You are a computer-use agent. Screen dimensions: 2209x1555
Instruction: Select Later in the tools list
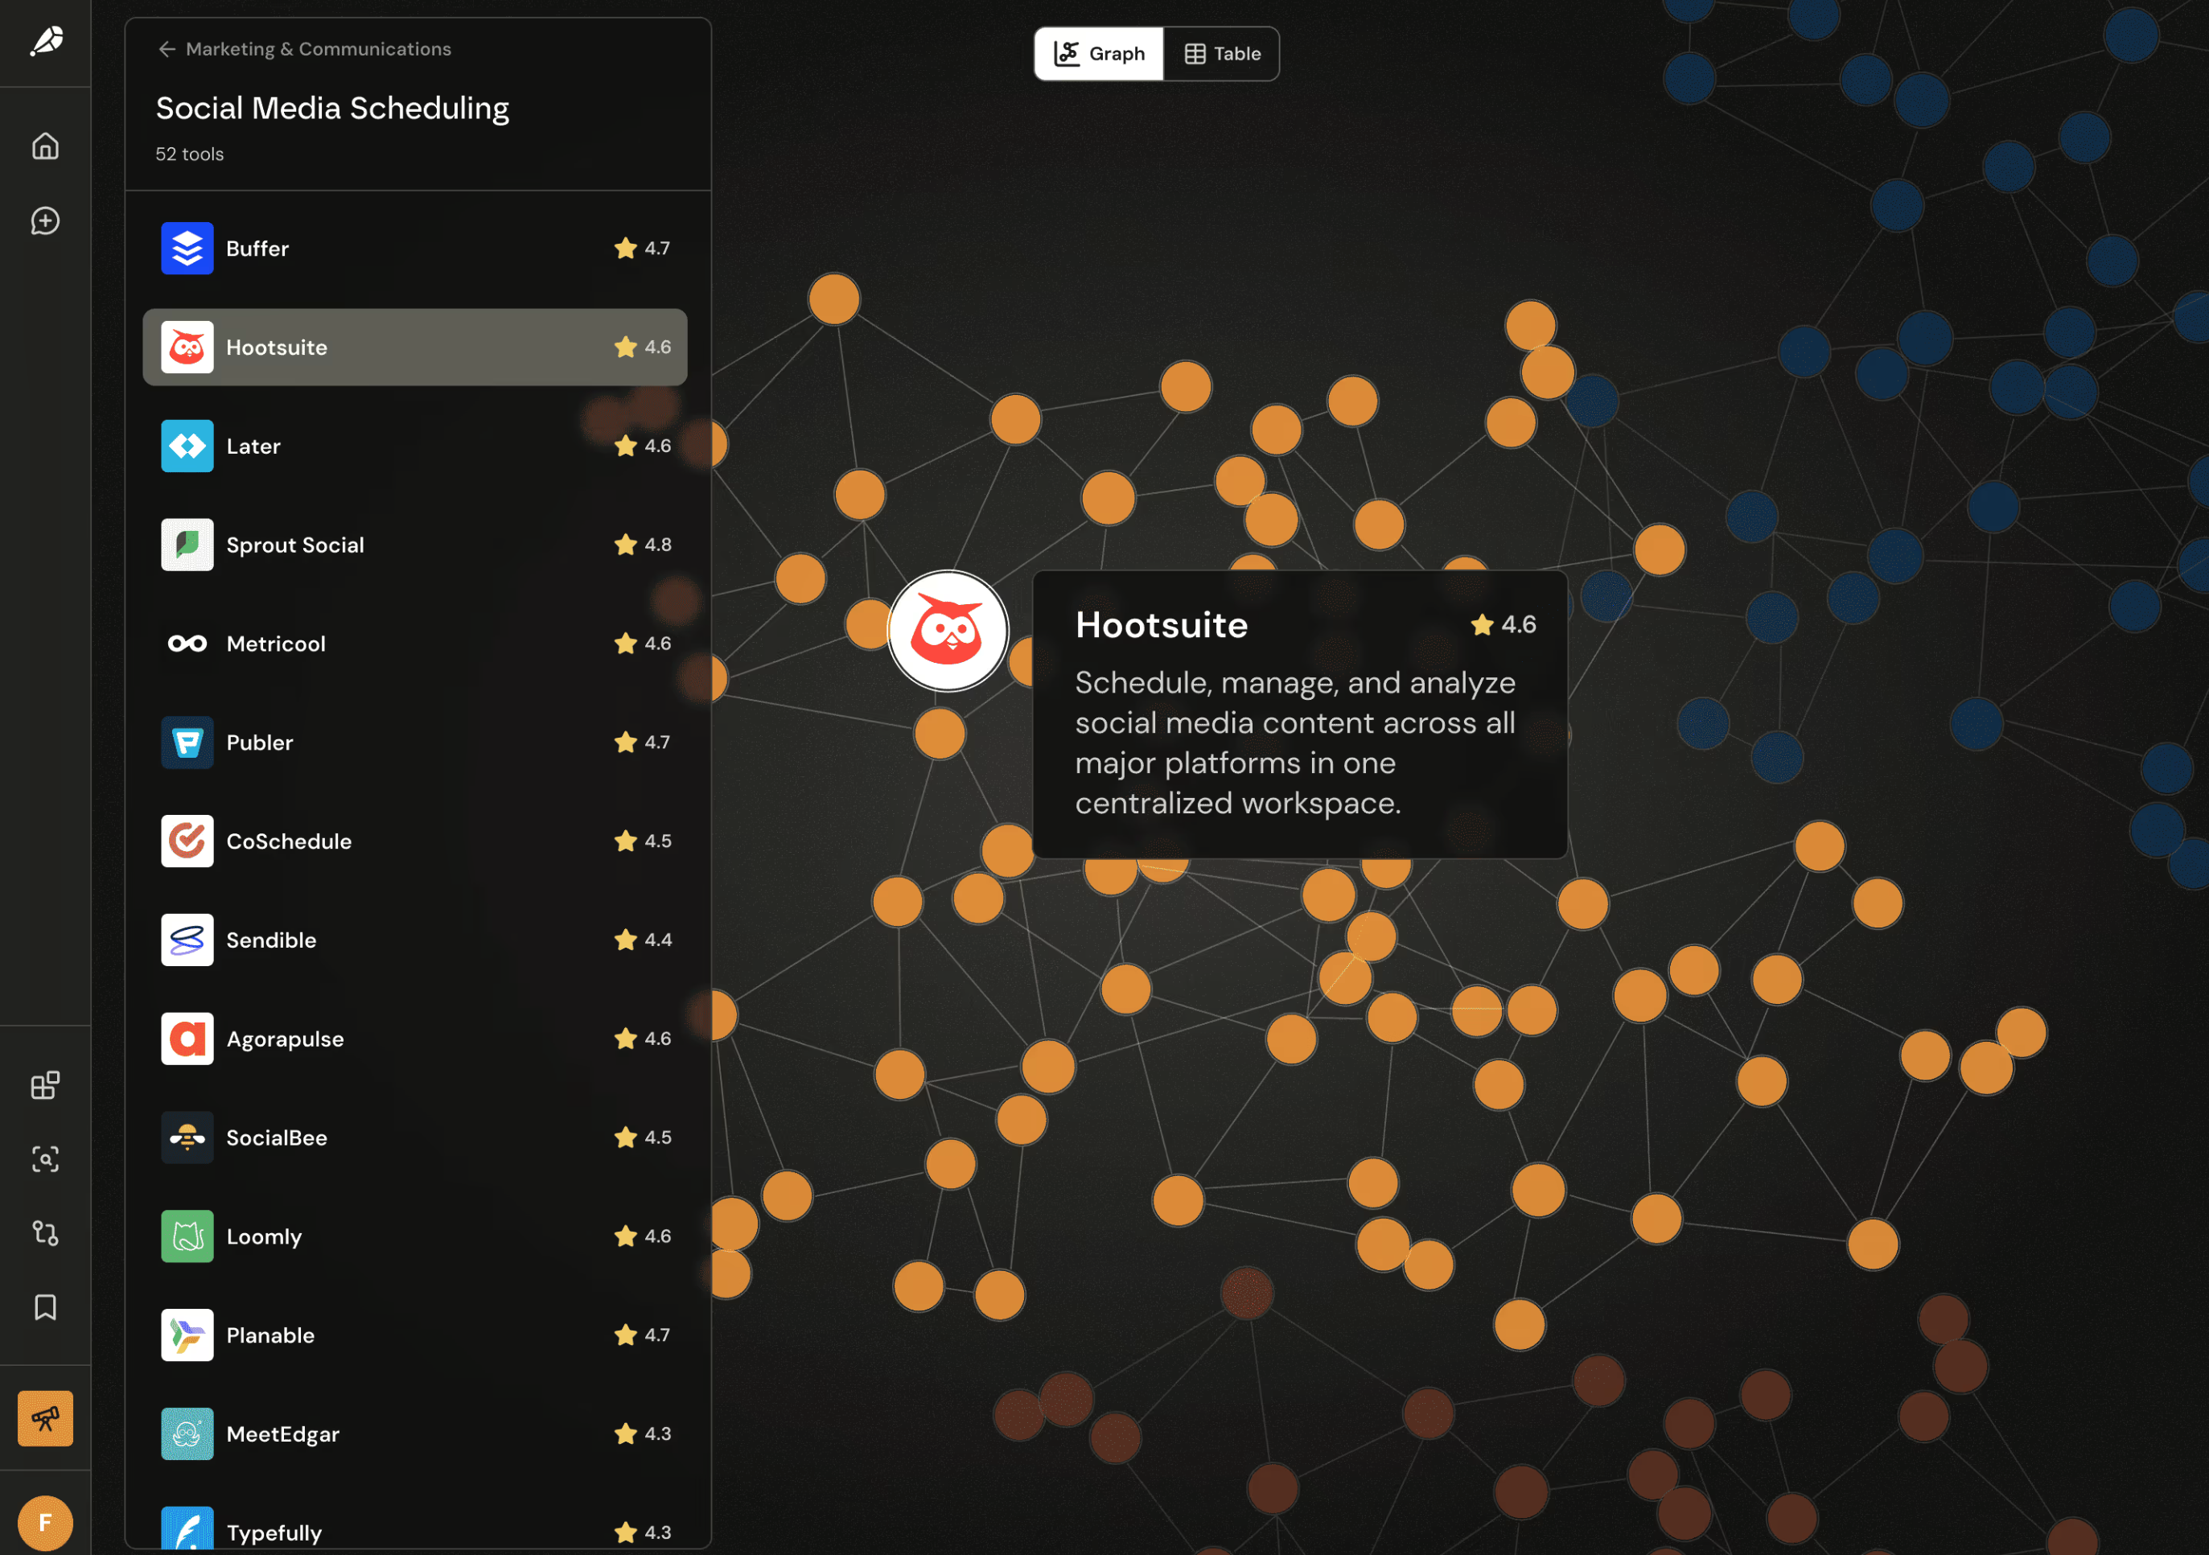pyautogui.click(x=414, y=446)
